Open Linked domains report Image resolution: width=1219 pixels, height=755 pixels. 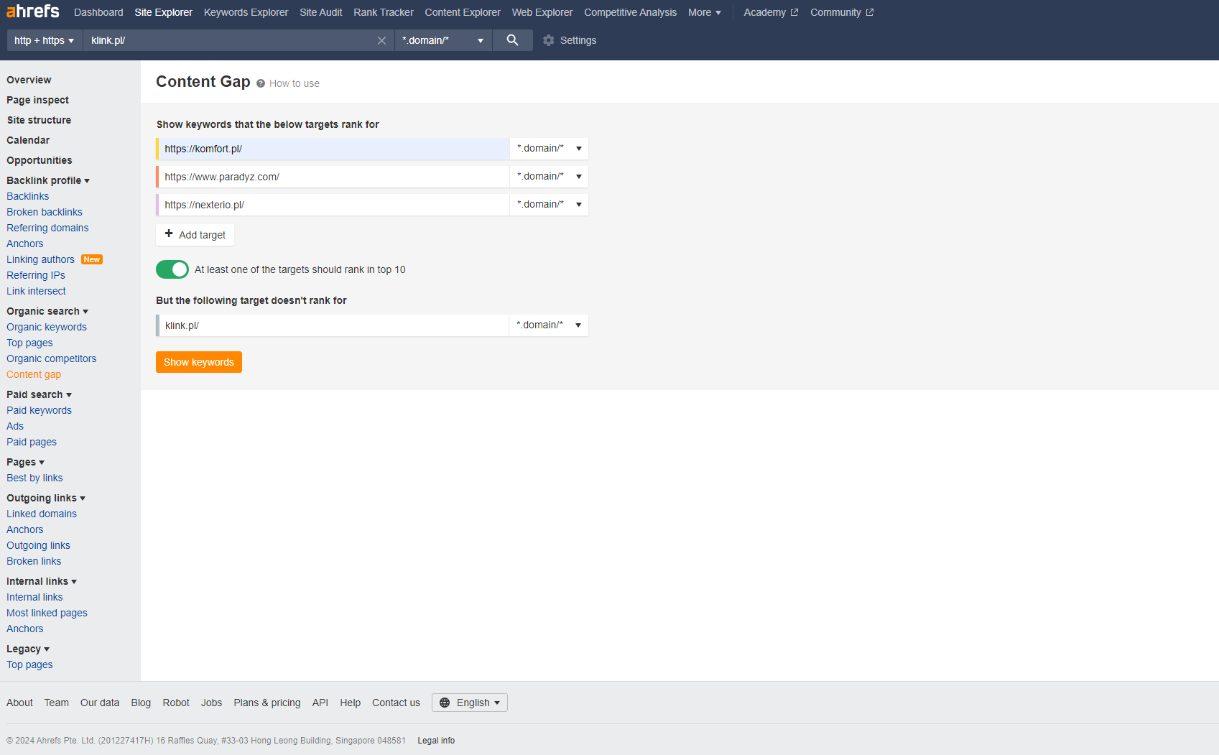point(42,514)
